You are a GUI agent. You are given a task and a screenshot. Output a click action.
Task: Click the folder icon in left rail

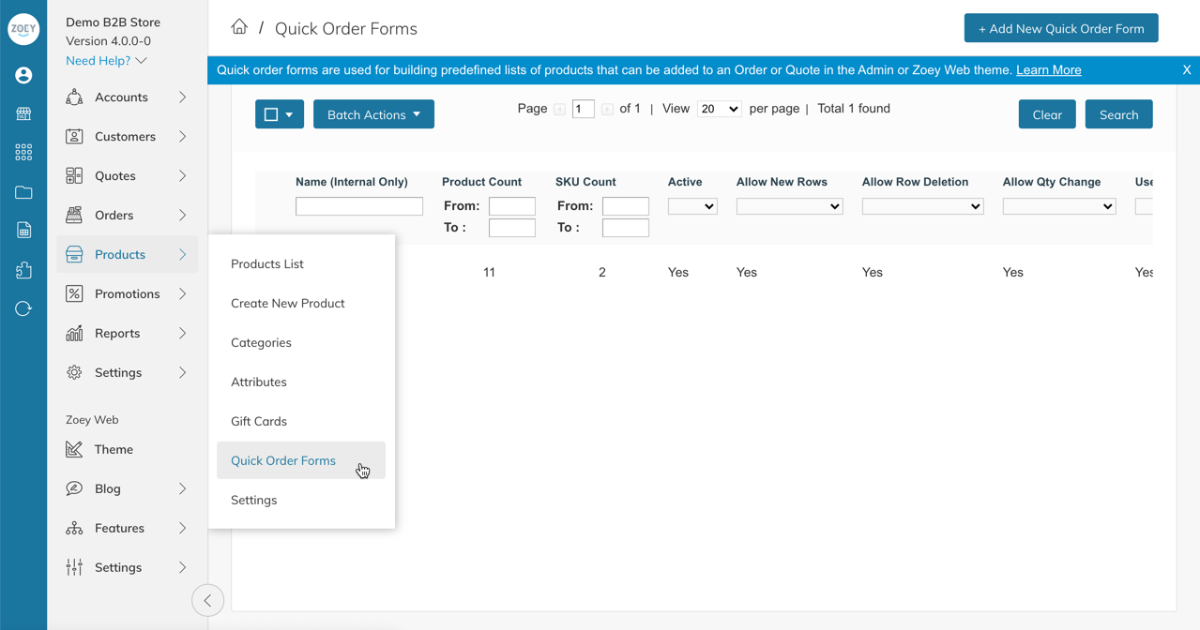23,192
